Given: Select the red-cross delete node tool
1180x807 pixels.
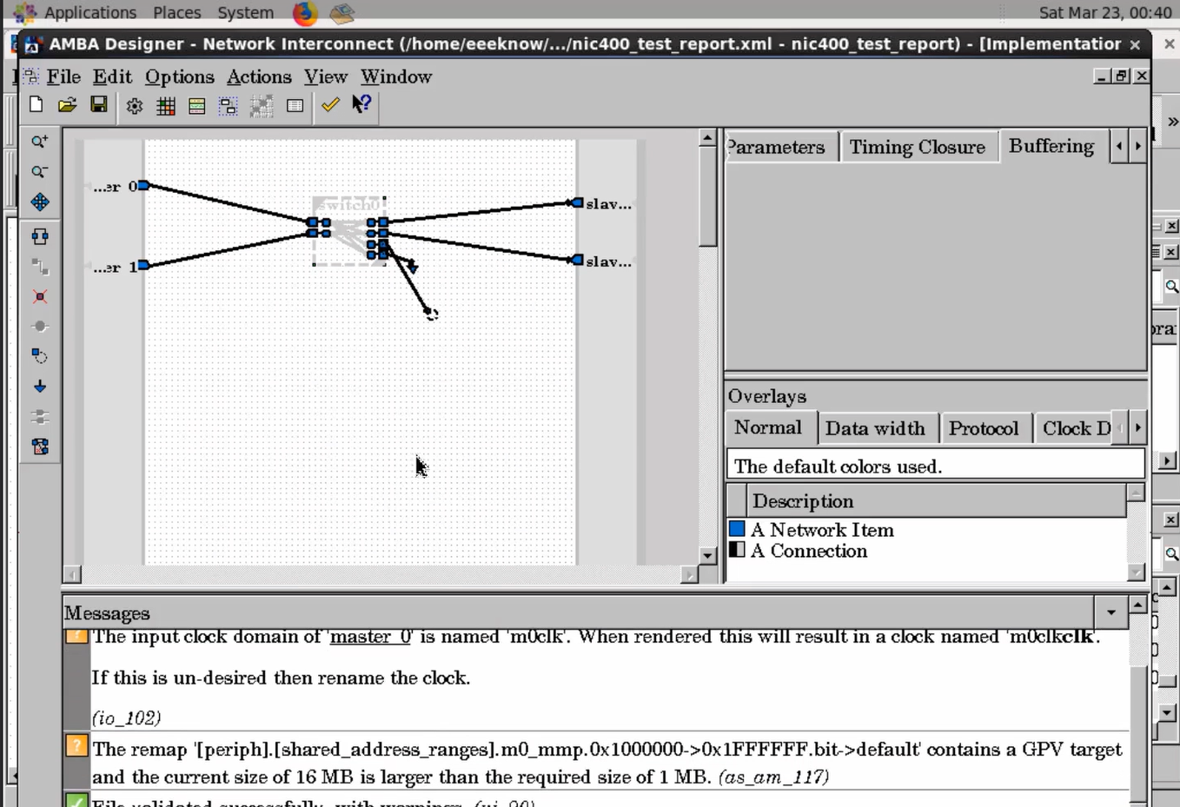Looking at the screenshot, I should click(40, 297).
